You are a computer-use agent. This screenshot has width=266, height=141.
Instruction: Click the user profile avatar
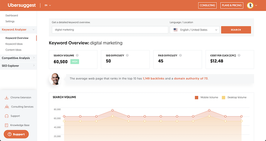click(250, 5)
